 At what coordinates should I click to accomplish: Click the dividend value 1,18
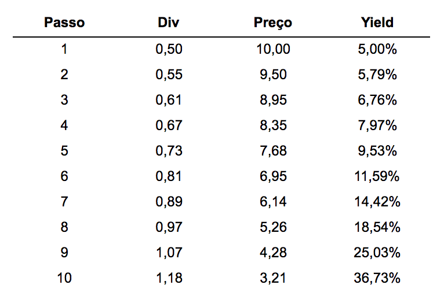pyautogui.click(x=169, y=278)
